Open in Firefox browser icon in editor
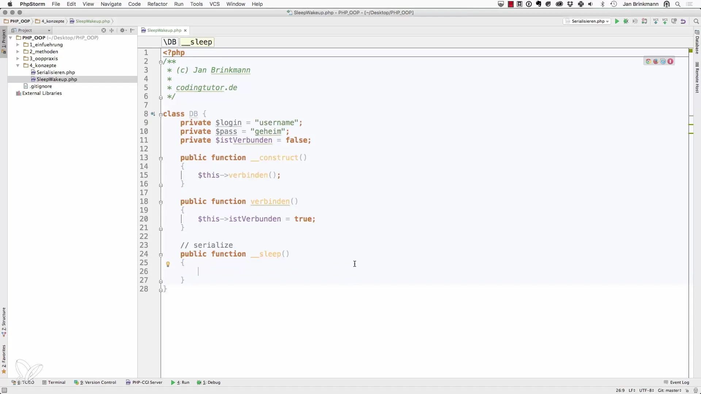 click(656, 61)
